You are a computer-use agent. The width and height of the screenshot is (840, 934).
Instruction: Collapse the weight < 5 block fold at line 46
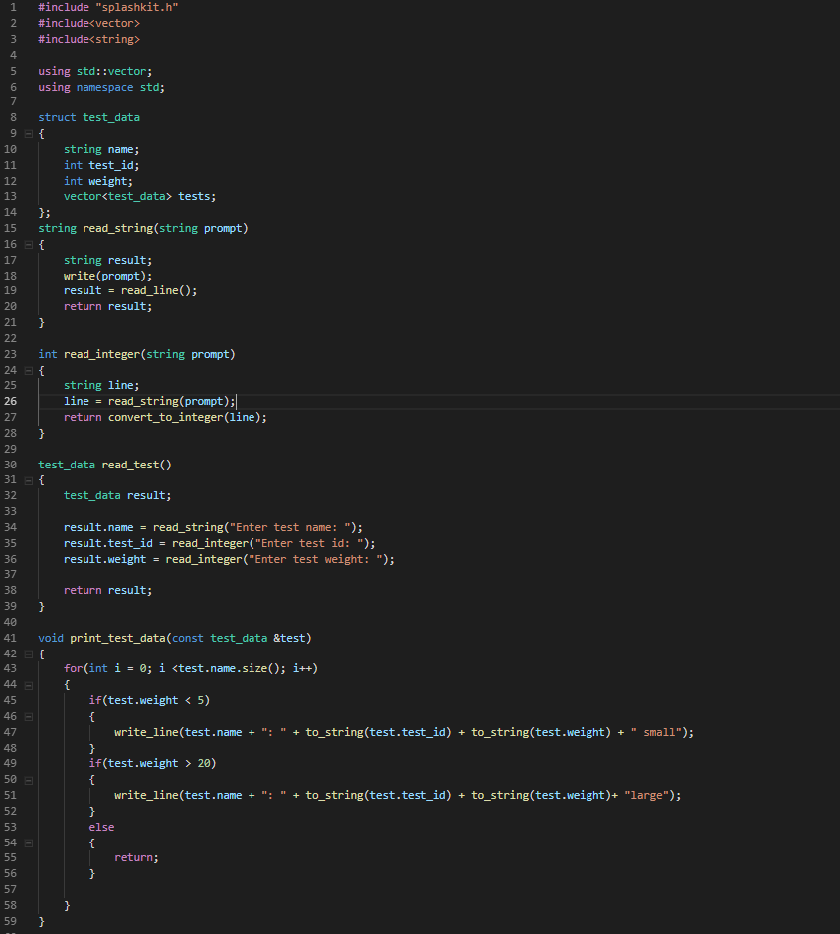[x=29, y=717]
